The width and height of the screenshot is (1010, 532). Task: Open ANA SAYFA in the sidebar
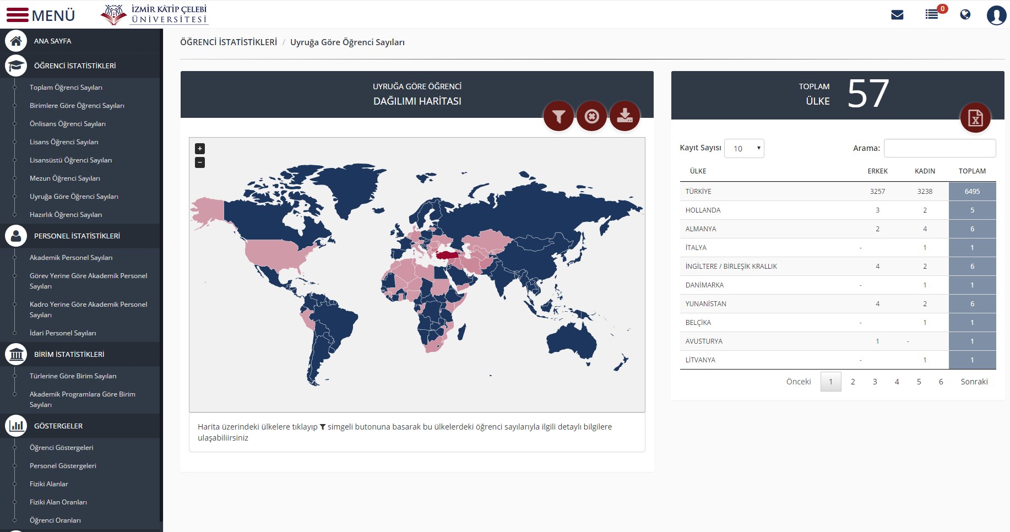[x=52, y=41]
